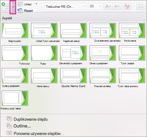This screenshot has height=137, width=147.
Task: Click the Pusty caption text
Action: click(x=43, y=64)
